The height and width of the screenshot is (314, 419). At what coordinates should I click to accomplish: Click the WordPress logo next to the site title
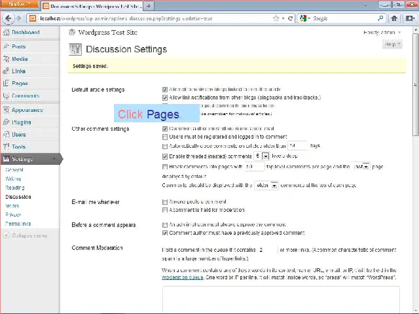pos(72,32)
